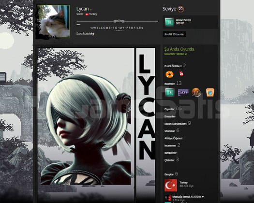Click the purple 50+ games badge
254x203 pixels.
183,92
